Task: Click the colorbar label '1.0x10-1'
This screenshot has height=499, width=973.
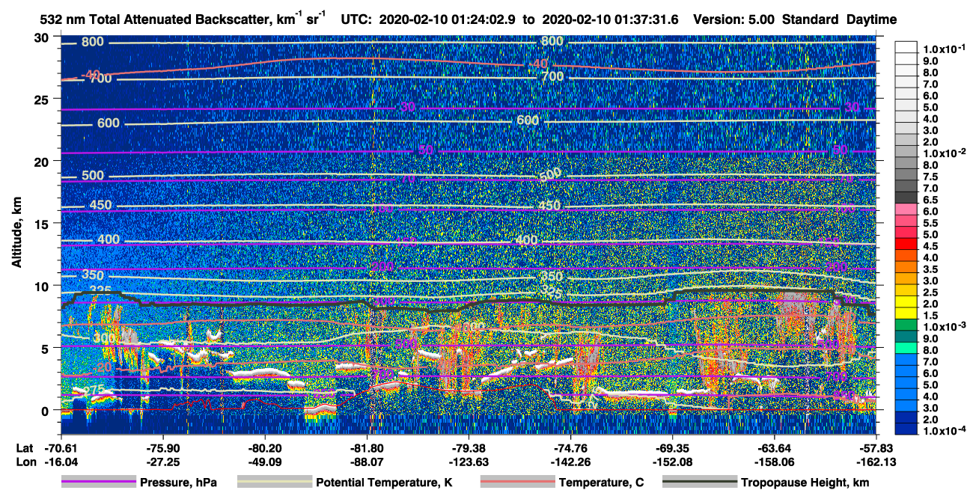Action: [945, 48]
